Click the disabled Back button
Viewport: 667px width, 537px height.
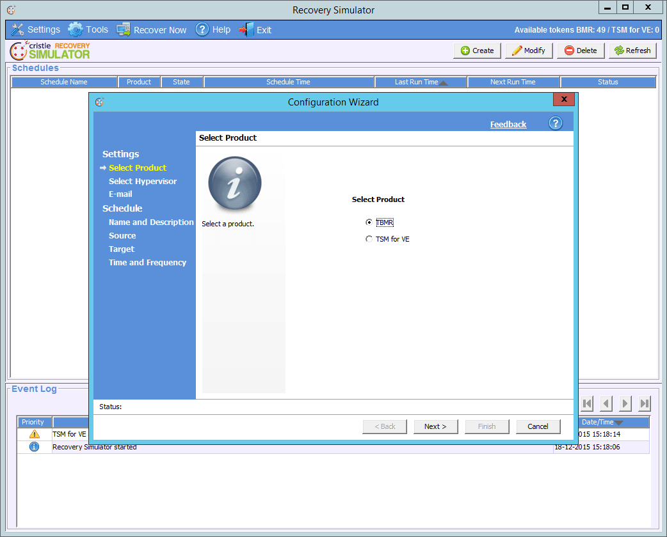[385, 426]
